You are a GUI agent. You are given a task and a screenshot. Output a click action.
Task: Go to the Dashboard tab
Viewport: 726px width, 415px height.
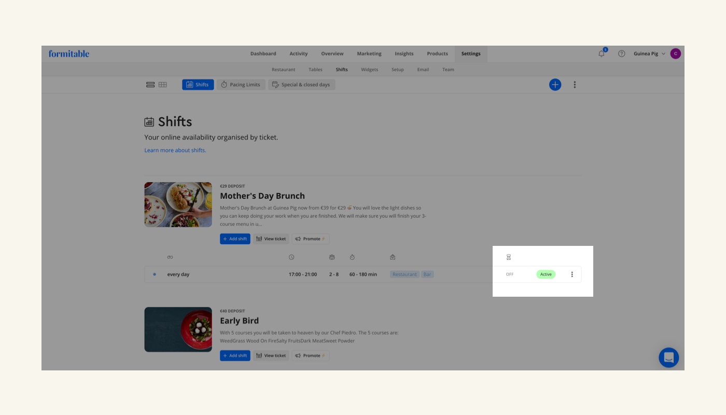click(263, 53)
